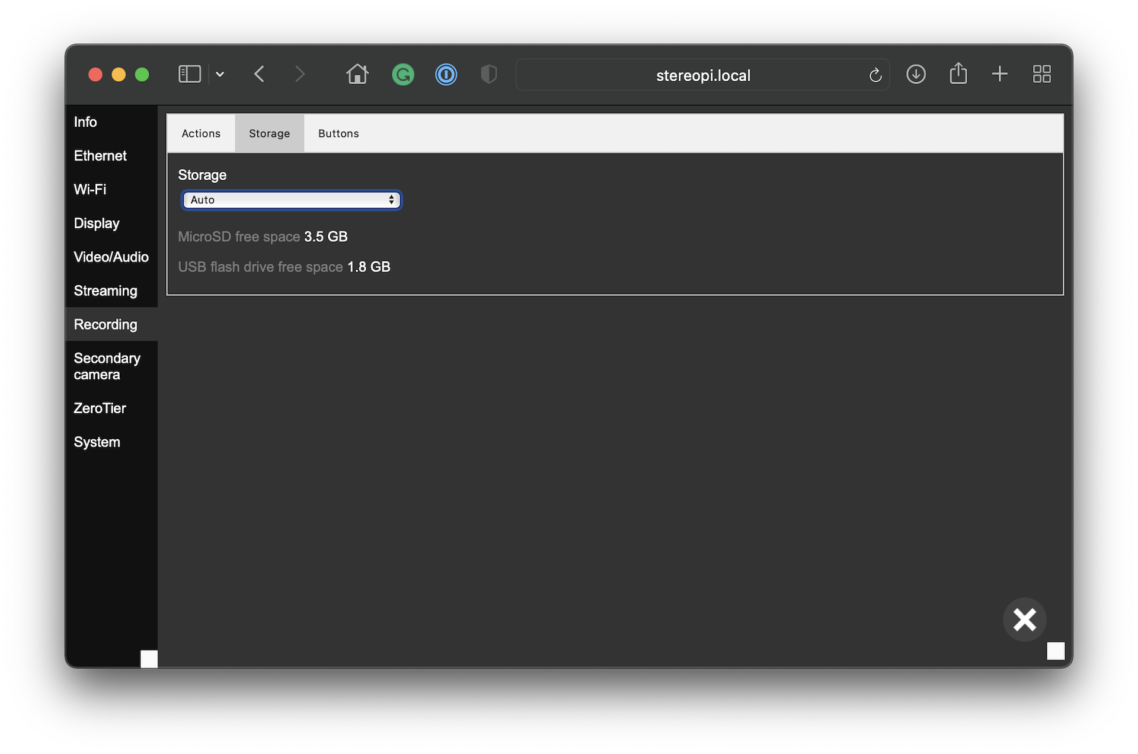
Task: Click the privacy shield icon
Action: point(488,75)
